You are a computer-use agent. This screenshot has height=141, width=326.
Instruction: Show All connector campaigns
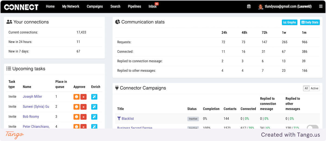[x=306, y=88]
